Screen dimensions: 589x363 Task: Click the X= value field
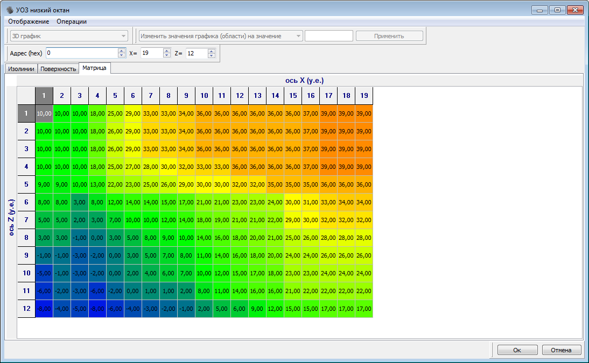click(152, 53)
